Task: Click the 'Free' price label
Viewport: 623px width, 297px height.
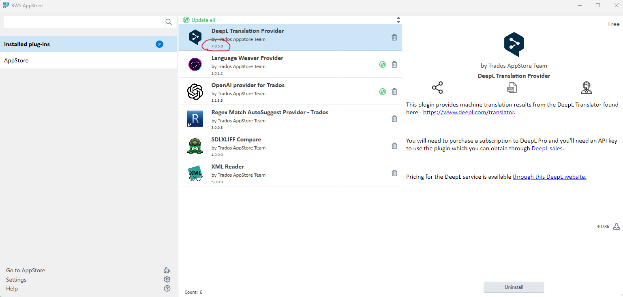Action: point(614,24)
